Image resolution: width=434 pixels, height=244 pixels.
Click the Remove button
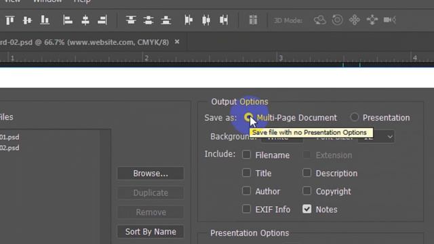click(151, 212)
